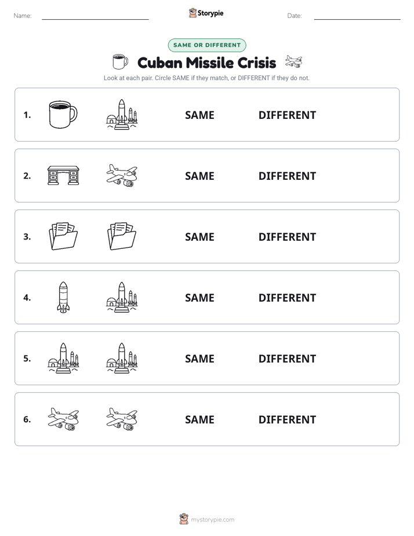Choose DIFFERENT for question 2
Screen dimensions: 414x536
pos(287,176)
